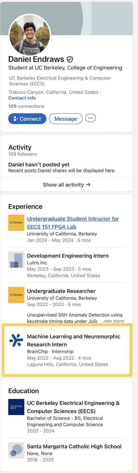The width and height of the screenshot is (138, 473).
Task: Click the verification shield badge beside name
Action: tap(70, 59)
